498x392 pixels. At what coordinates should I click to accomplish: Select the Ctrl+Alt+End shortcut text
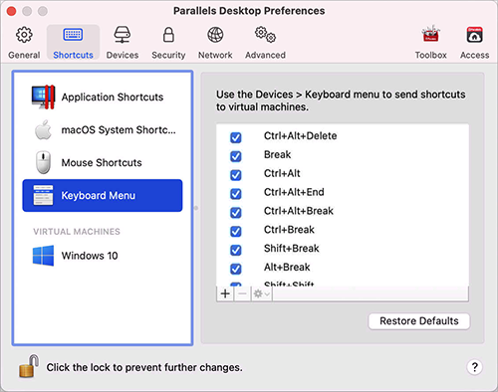point(294,192)
